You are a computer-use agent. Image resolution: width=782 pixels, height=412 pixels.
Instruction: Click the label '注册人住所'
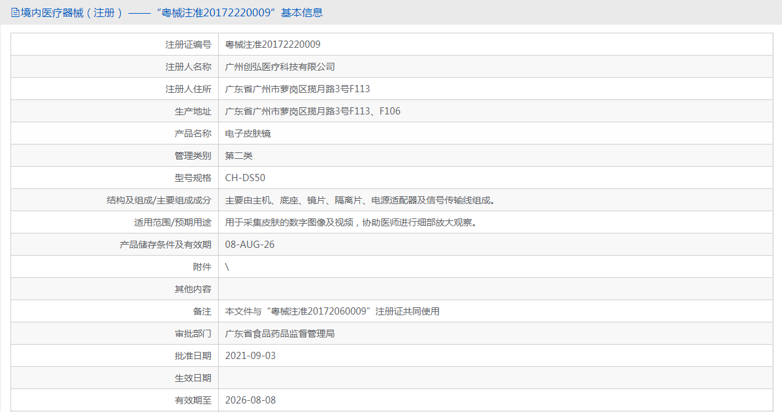click(x=188, y=89)
